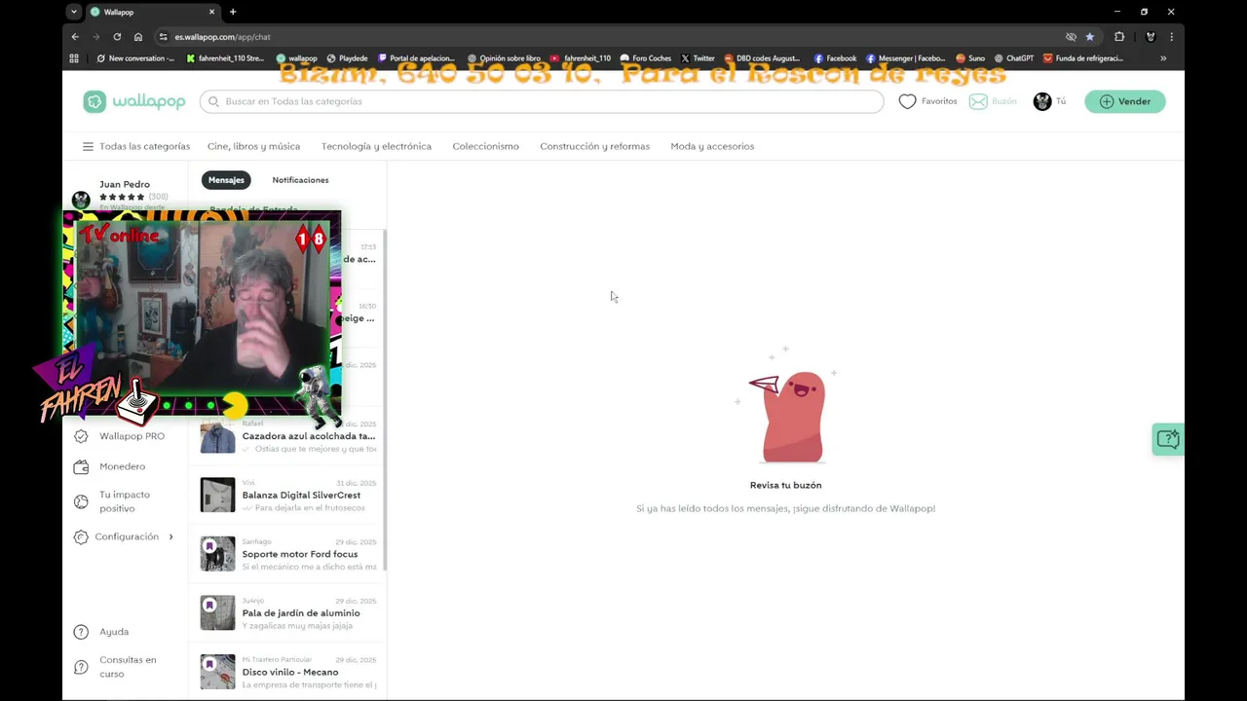The width and height of the screenshot is (1247, 701).
Task: Open Tu impacto positivo page
Action: 124,501
